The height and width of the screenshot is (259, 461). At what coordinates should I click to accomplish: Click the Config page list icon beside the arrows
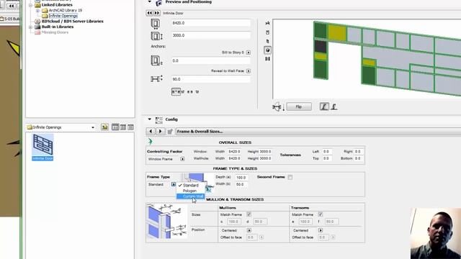point(170,131)
